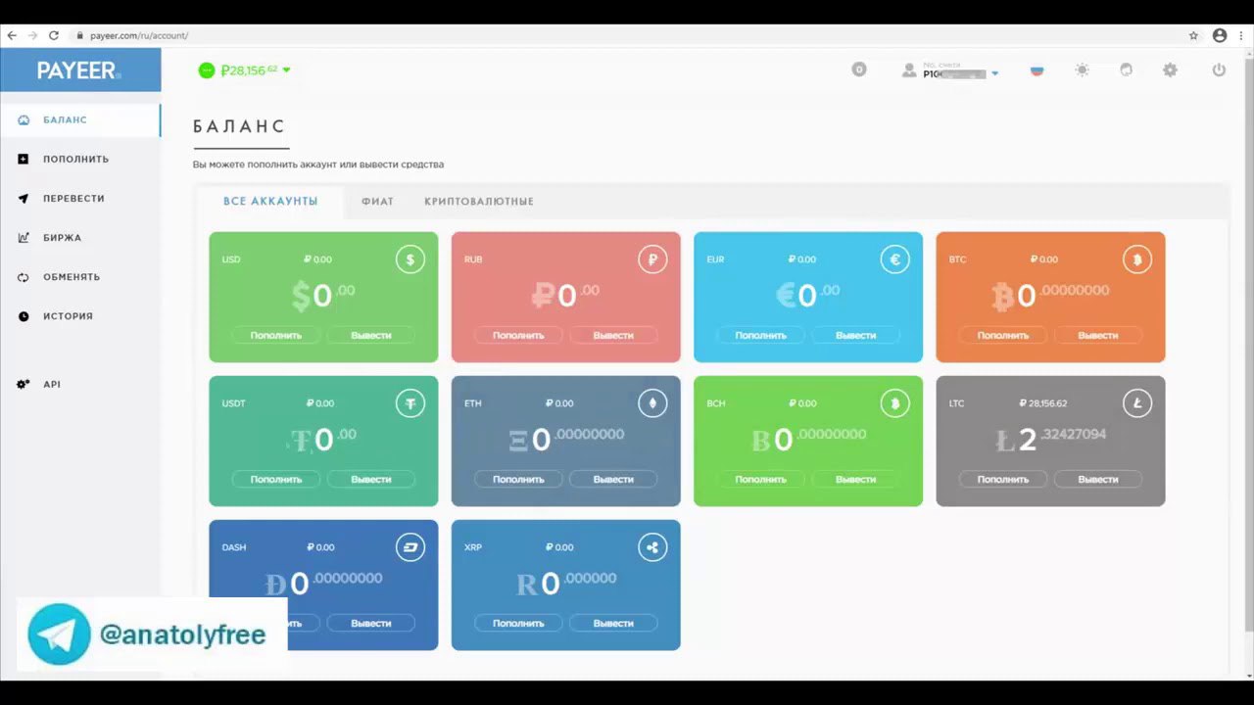Click Пополнить on the XRP card
Viewport: 1254px width, 705px height.
pyautogui.click(x=518, y=623)
